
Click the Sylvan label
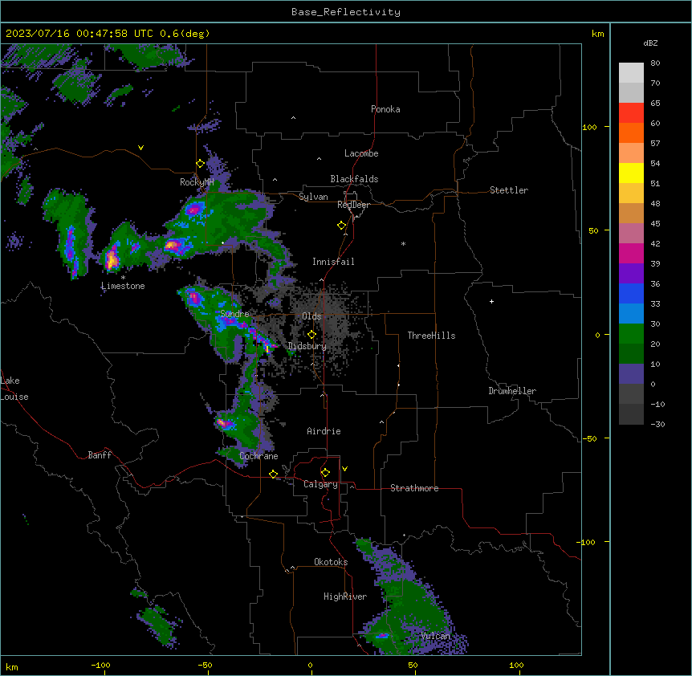point(313,197)
